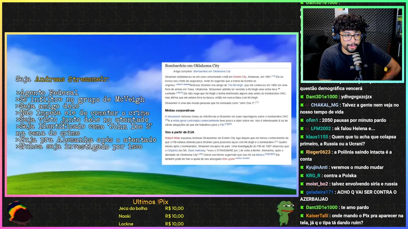
Task: Click the Kick badge beside klaus1155
Action: (x=302, y=137)
